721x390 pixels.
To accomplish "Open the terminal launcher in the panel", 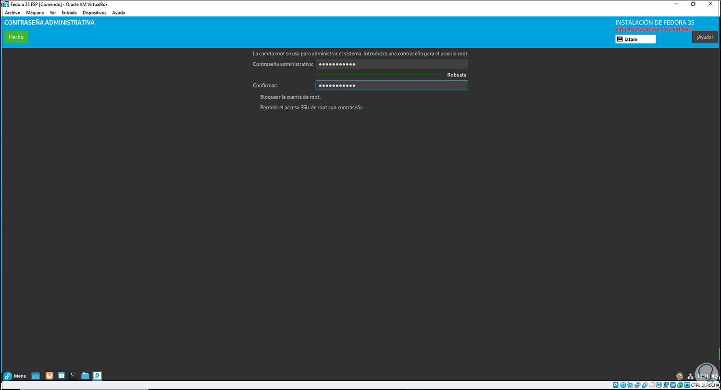I will [x=74, y=376].
